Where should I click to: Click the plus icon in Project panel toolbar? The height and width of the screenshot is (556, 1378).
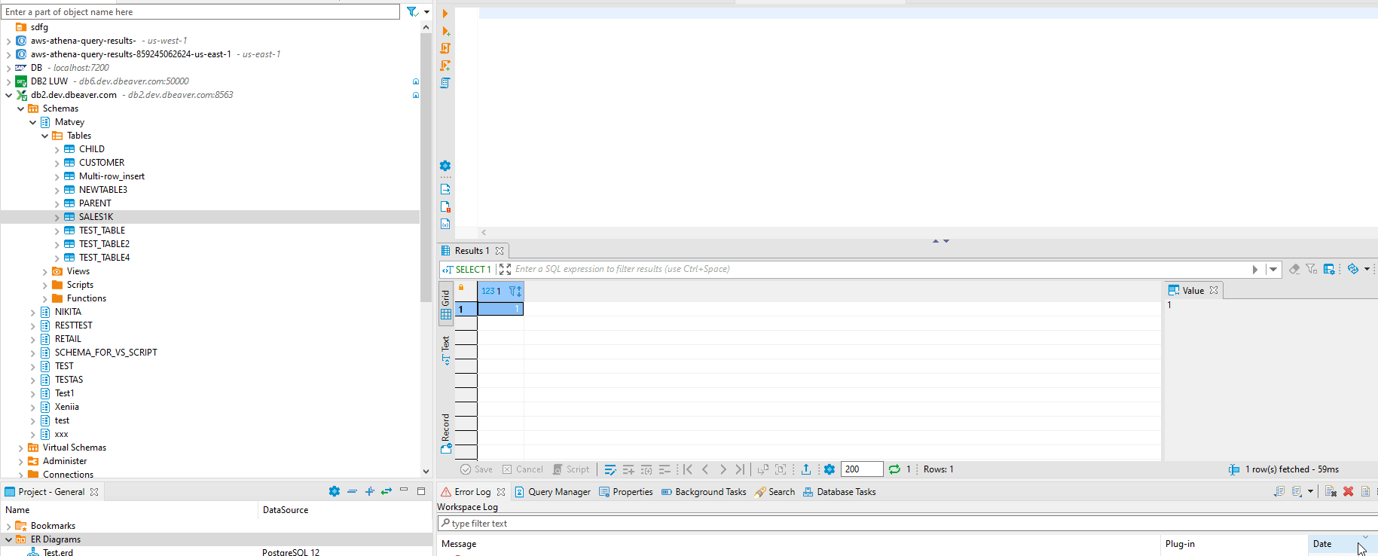click(x=370, y=491)
